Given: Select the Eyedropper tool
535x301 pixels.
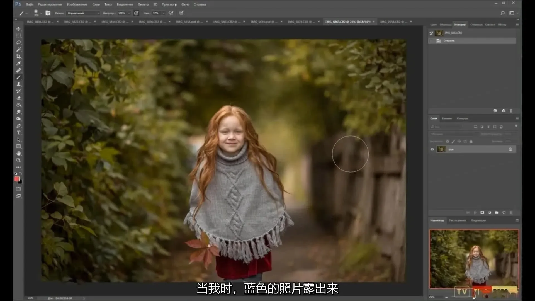Looking at the screenshot, I should point(18,63).
